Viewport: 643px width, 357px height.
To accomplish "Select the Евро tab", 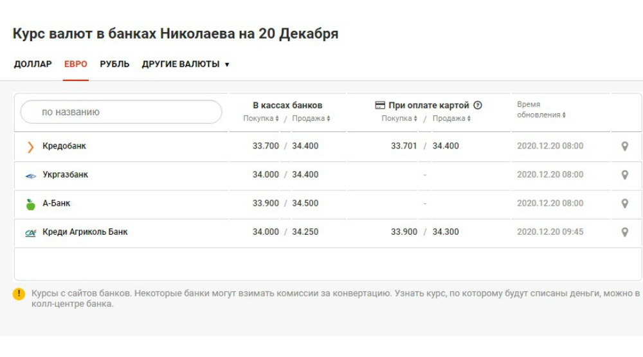I will (76, 64).
